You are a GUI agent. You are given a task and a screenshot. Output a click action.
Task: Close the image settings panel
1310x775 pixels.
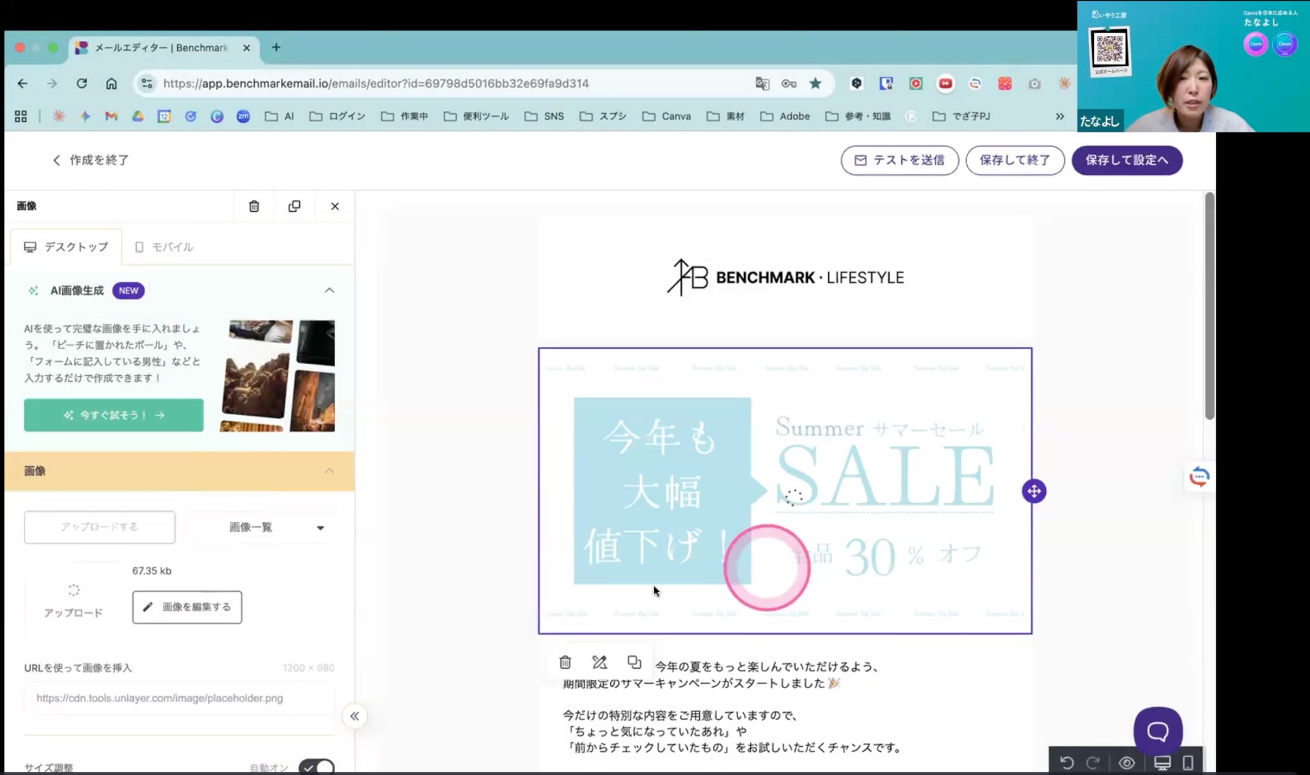pos(335,206)
